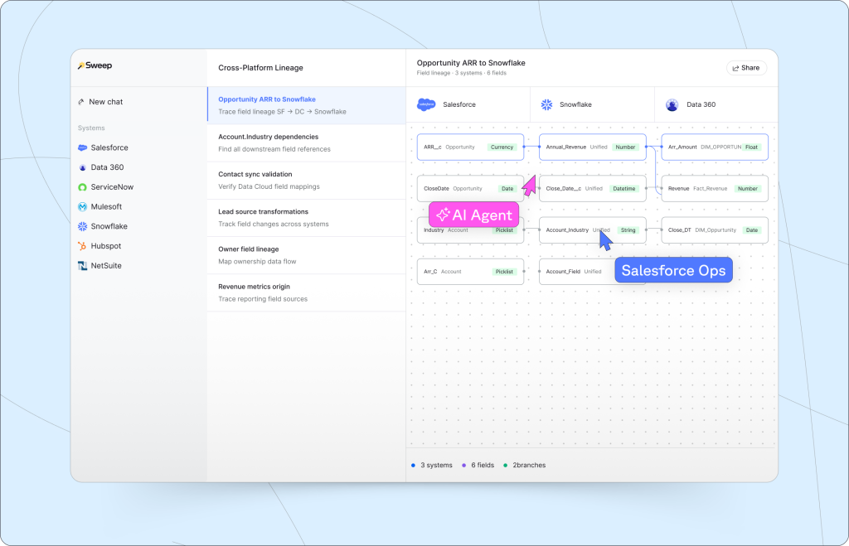The height and width of the screenshot is (546, 849).
Task: Click the Salesforce logo in column header
Action: coord(426,104)
